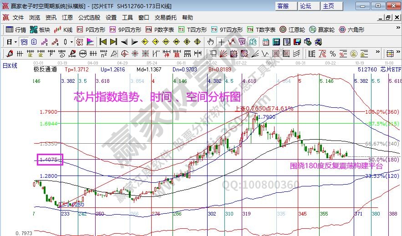
Task: Click the calendar date icon
Action: [x=266, y=42]
